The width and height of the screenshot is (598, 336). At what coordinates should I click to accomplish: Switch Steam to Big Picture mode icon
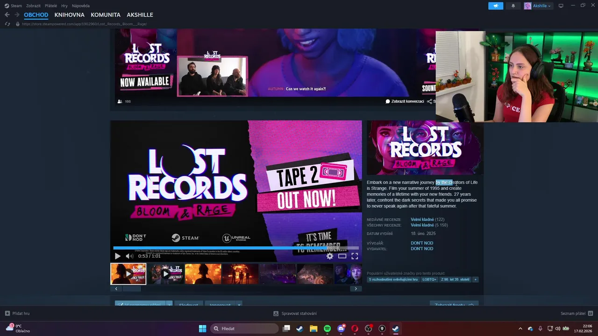561,6
